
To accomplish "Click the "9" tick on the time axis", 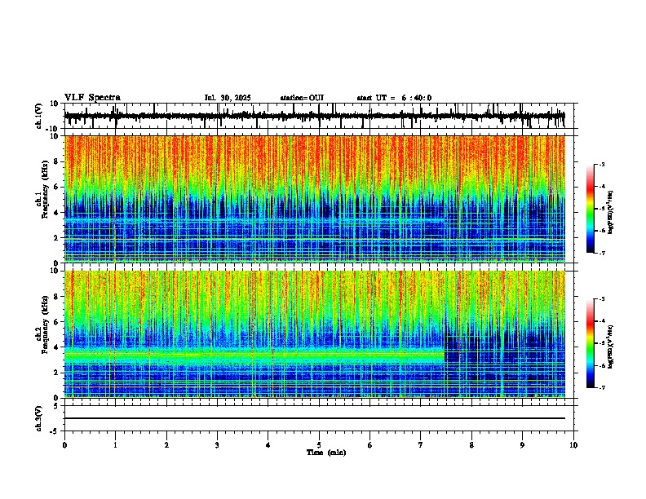I will click(522, 445).
